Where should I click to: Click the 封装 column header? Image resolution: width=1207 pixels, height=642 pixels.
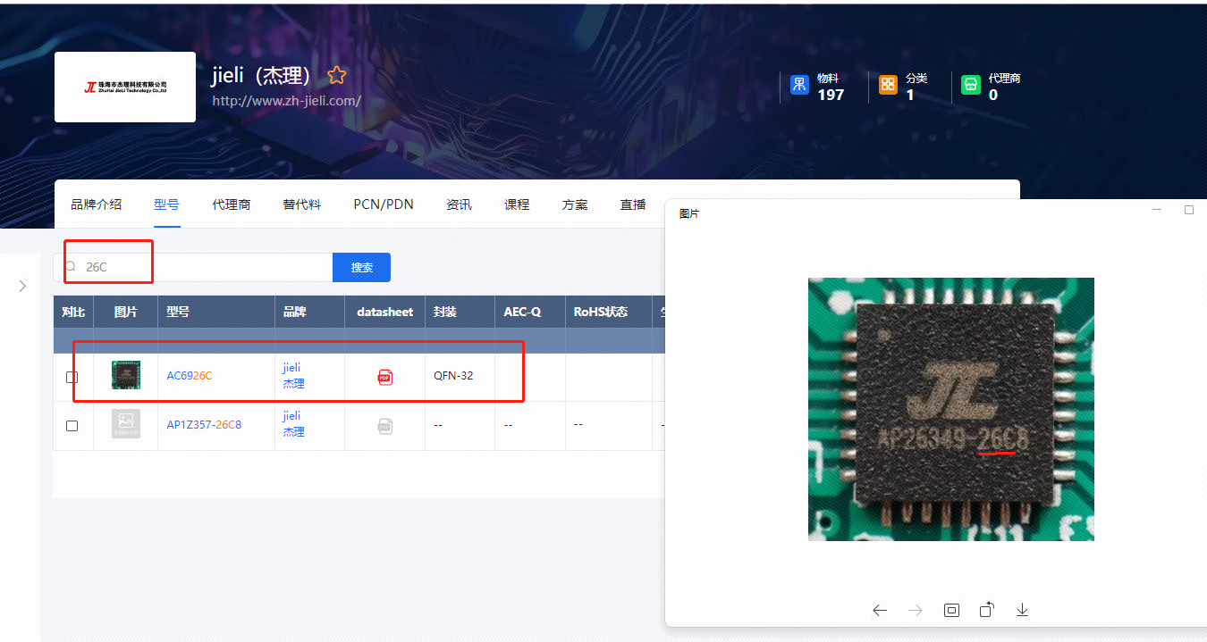tap(444, 312)
